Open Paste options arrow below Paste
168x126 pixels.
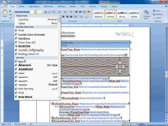tap(5, 18)
